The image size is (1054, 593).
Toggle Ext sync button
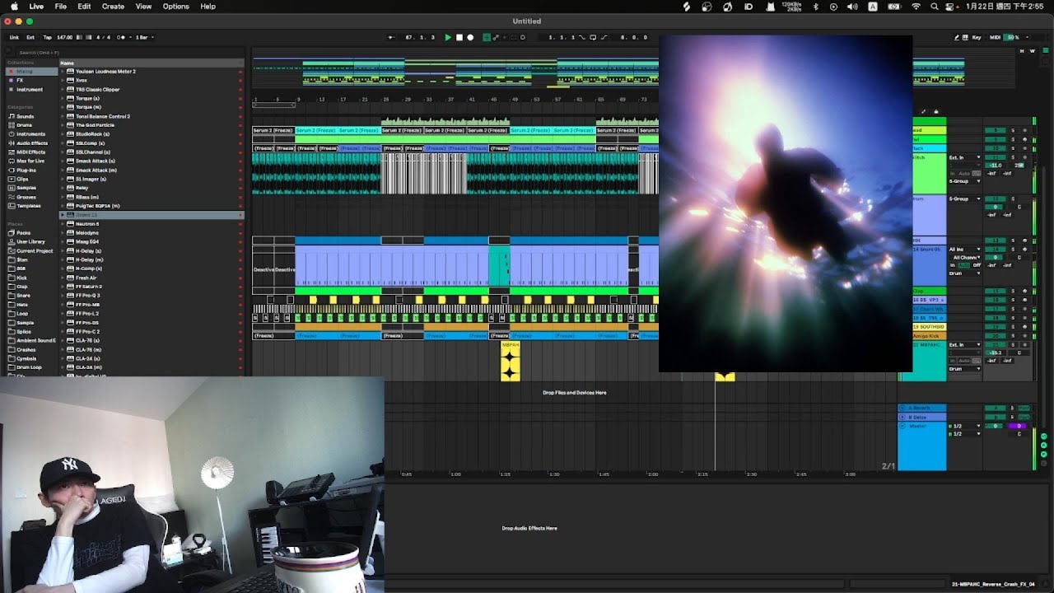30,37
